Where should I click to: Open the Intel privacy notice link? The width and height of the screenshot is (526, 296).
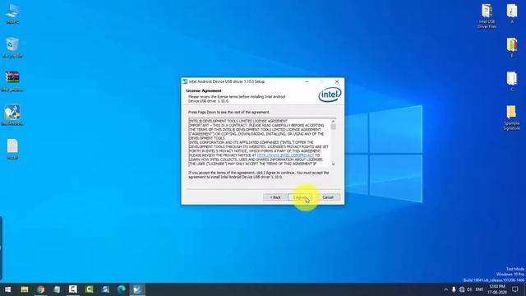[285, 155]
